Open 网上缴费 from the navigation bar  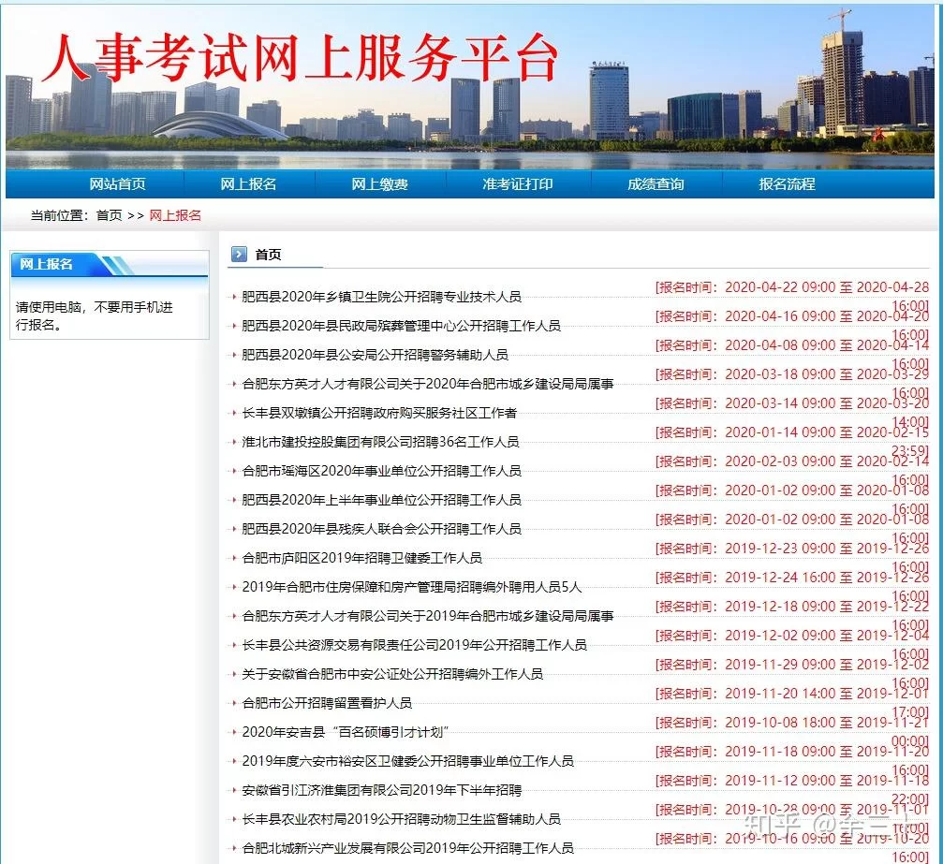coord(378,183)
